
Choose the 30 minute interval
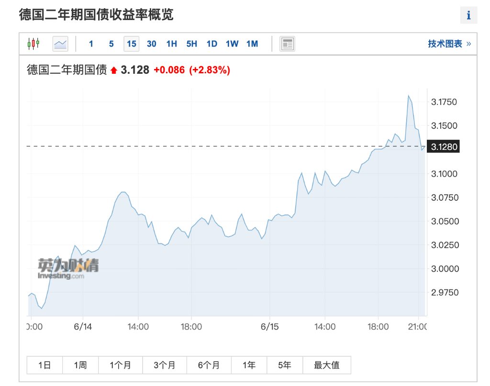(152, 44)
